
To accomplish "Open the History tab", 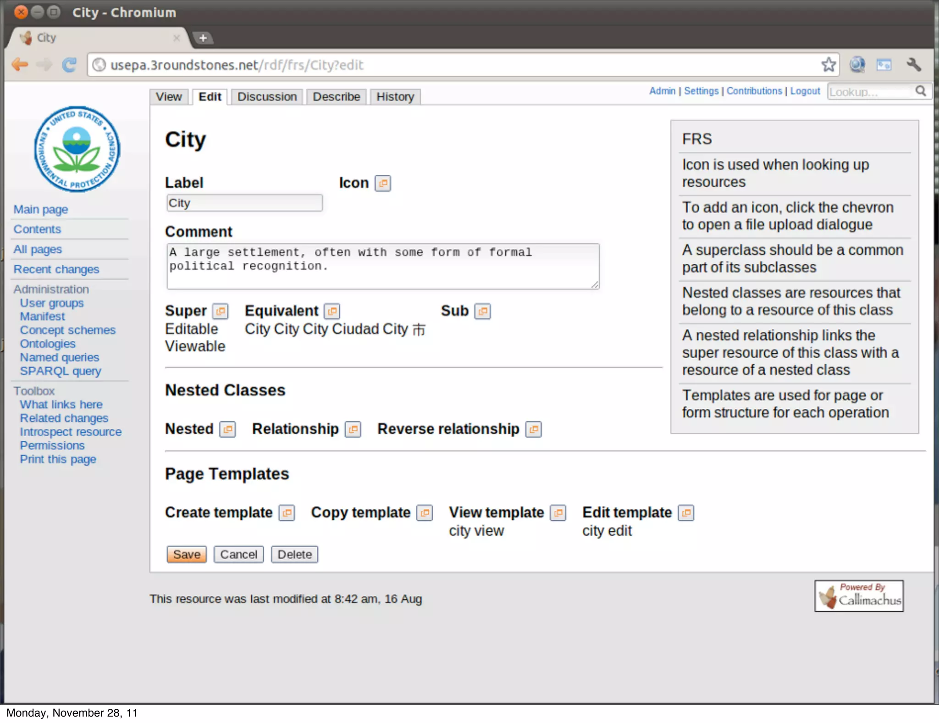I will point(395,97).
